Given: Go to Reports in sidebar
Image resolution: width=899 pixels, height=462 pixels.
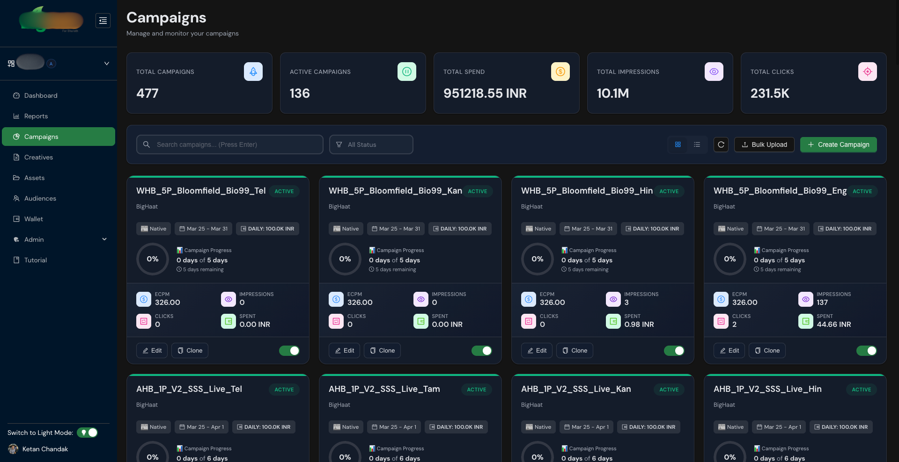Looking at the screenshot, I should pyautogui.click(x=36, y=116).
